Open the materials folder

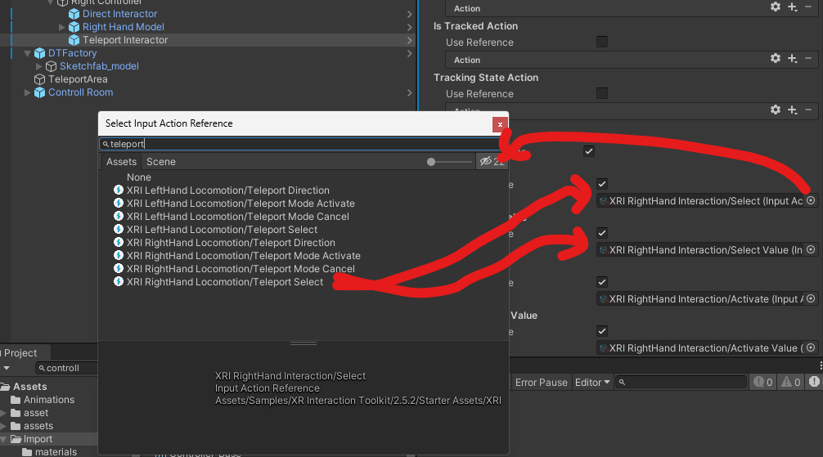point(50,452)
